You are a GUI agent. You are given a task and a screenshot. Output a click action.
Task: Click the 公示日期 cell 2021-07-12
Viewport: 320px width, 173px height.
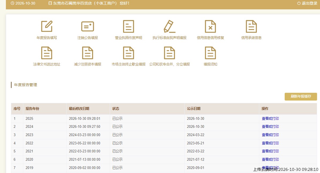click(196, 160)
